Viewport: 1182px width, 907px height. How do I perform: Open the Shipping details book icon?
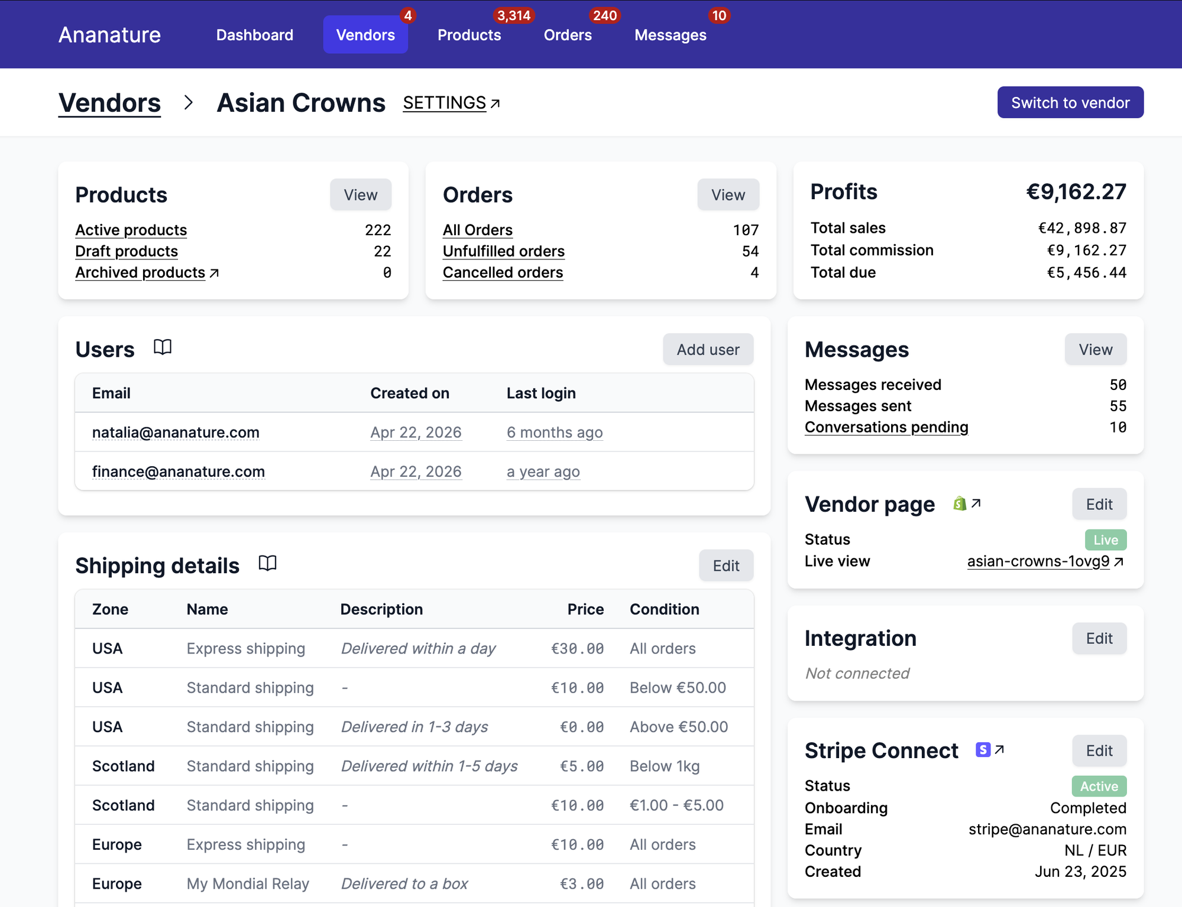[267, 564]
